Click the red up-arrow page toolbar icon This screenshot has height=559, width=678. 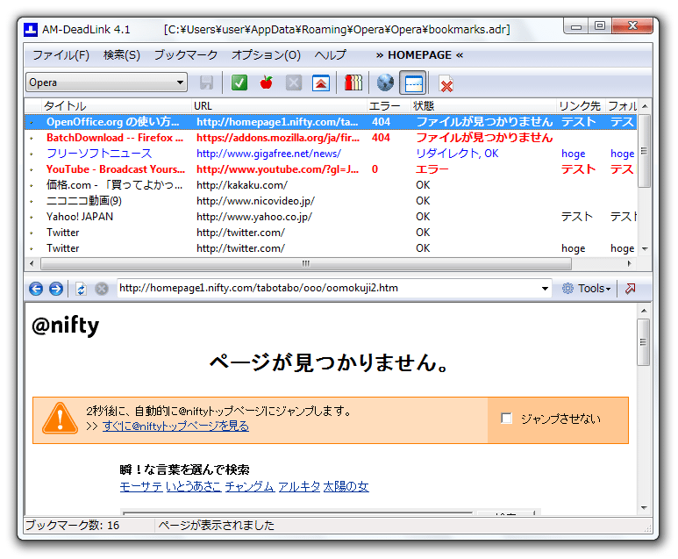tap(321, 82)
